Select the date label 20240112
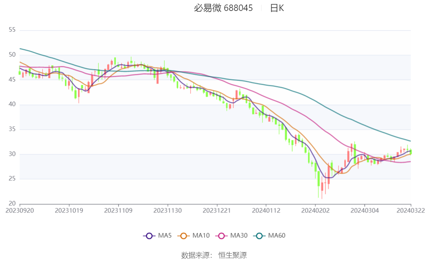The width and height of the screenshot is (428, 260). coord(266,211)
